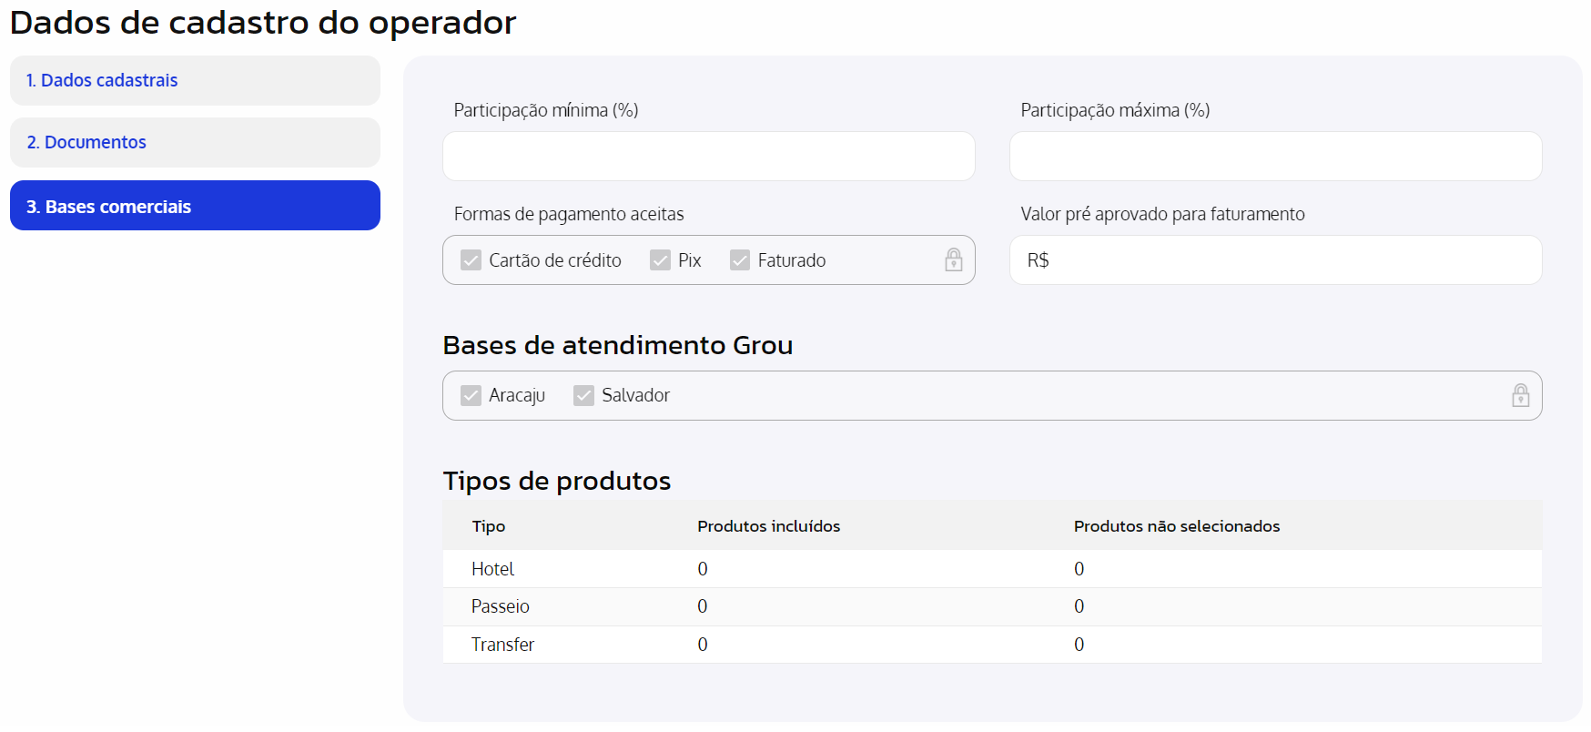Click the Participação máxima (%) field
The height and width of the screenshot is (732, 1591).
(1275, 157)
